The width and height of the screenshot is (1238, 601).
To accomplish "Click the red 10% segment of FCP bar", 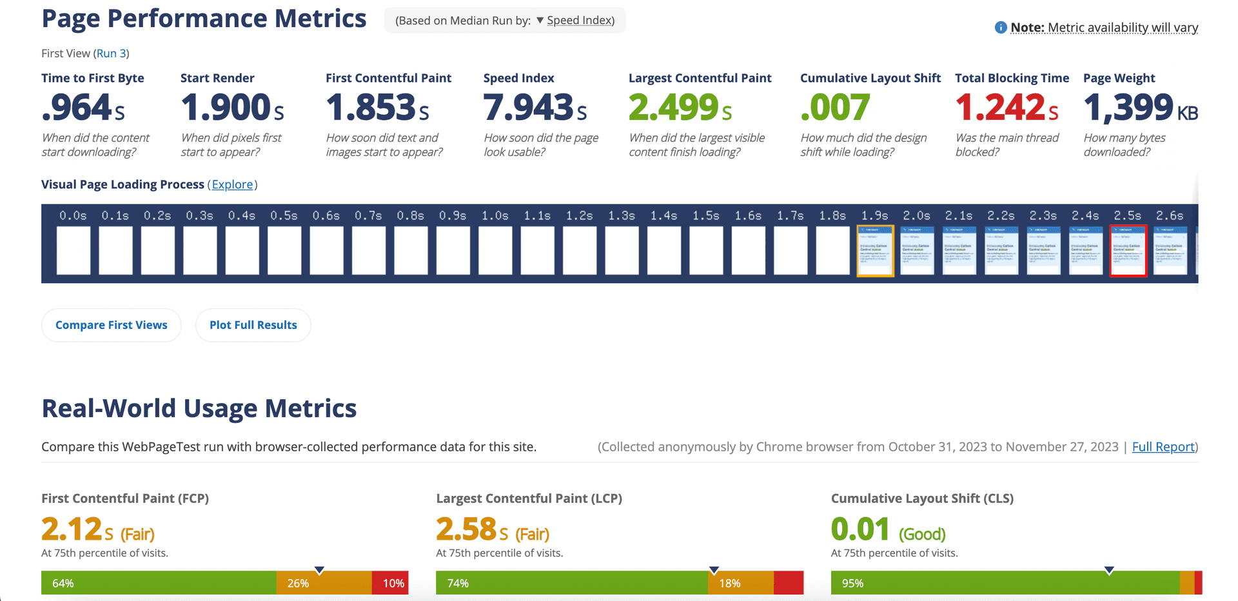I will pos(390,583).
